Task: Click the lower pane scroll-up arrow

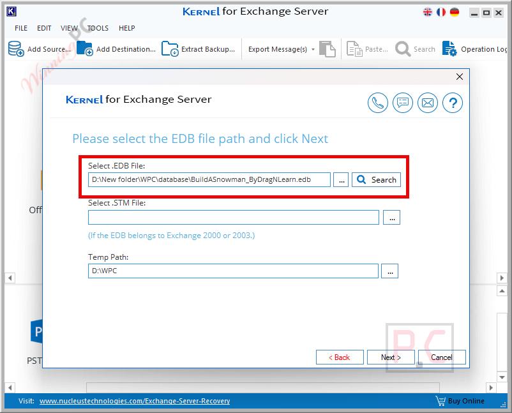Action: click(x=502, y=291)
